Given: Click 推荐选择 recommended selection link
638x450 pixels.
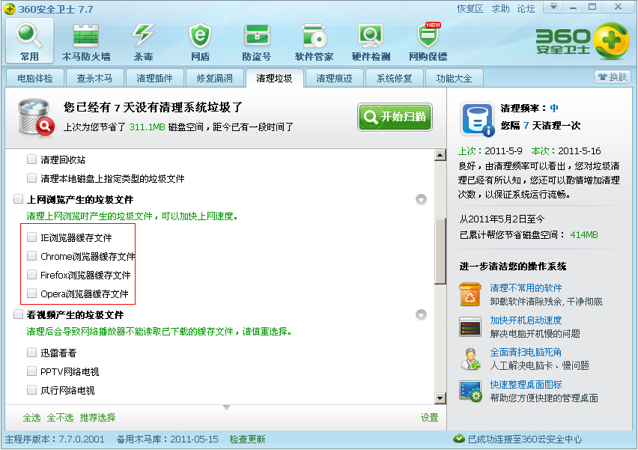Looking at the screenshot, I should [x=97, y=418].
